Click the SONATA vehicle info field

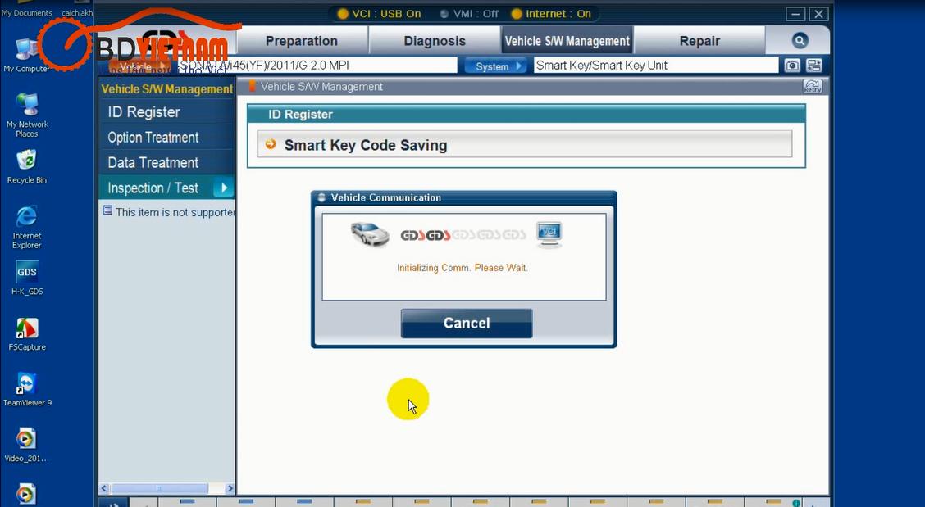[316, 66]
